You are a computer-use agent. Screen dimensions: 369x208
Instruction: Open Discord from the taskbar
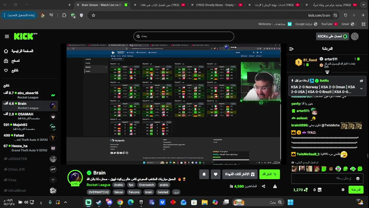click(x=109, y=203)
